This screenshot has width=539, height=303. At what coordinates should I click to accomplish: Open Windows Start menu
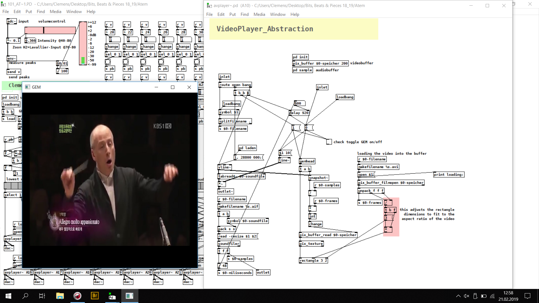click(8, 296)
